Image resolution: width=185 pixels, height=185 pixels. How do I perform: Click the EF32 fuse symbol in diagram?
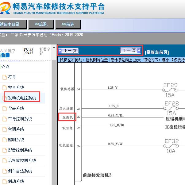pos(171,146)
